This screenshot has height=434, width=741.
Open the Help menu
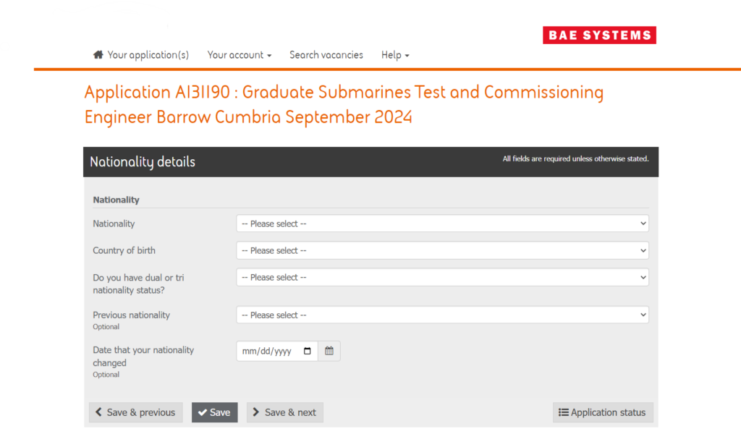point(395,55)
